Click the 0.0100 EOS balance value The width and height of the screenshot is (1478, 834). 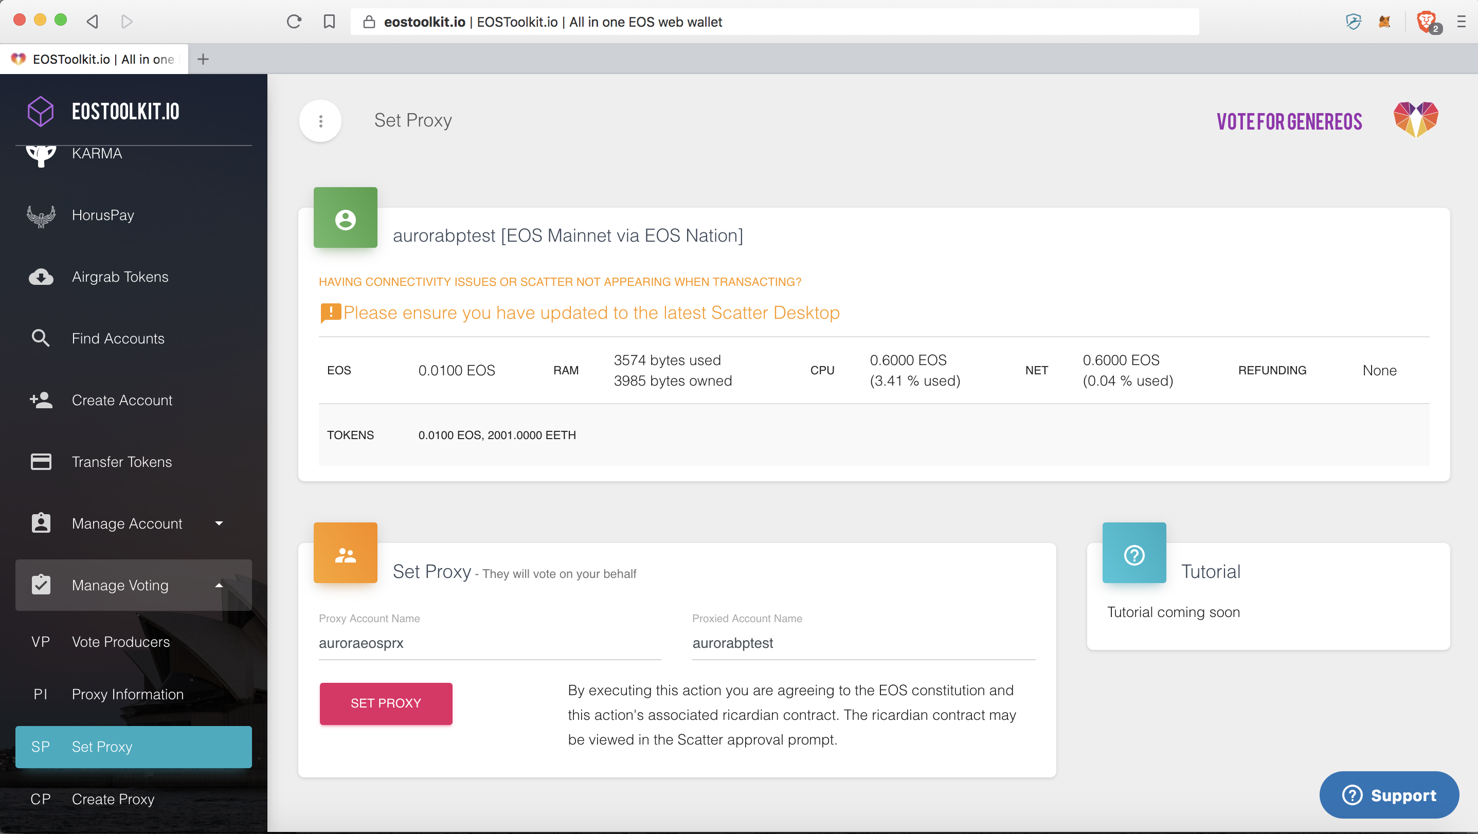click(457, 371)
